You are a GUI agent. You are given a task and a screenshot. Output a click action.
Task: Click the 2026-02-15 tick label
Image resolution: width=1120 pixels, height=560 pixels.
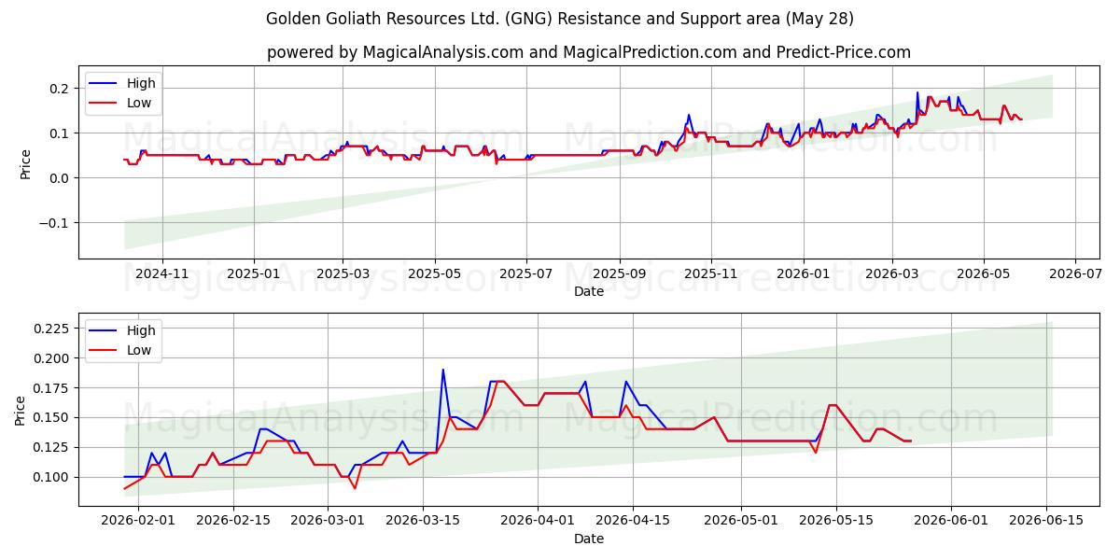click(232, 521)
